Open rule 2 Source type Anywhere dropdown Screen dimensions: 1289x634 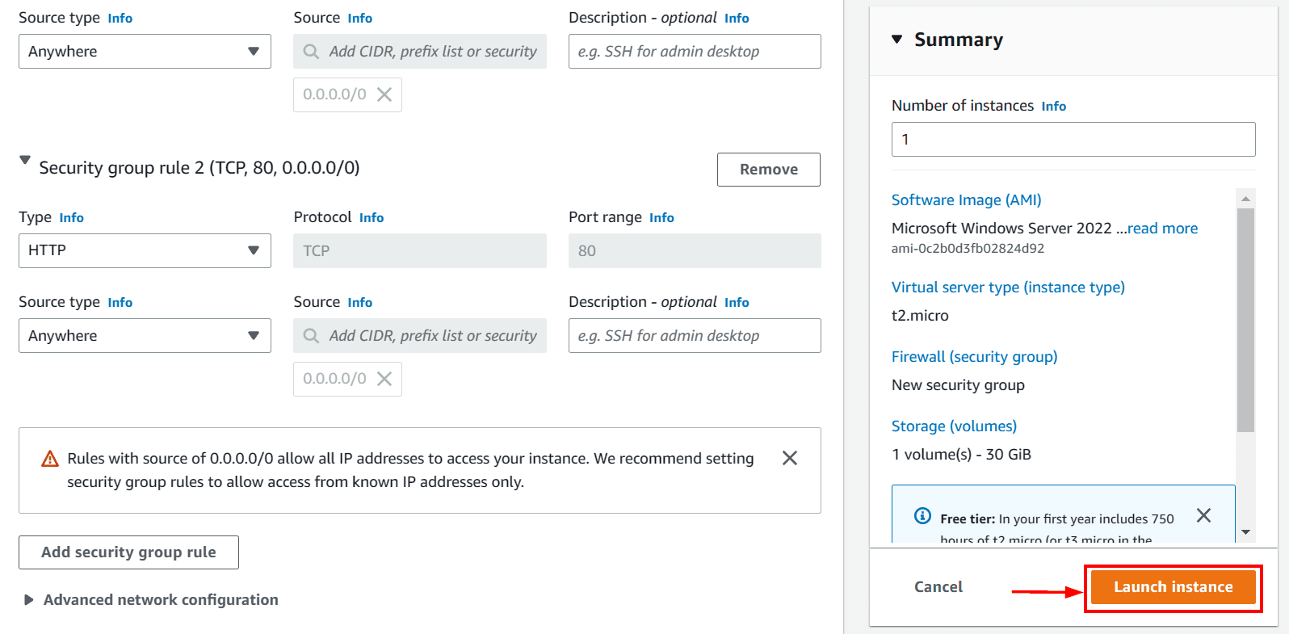[145, 336]
